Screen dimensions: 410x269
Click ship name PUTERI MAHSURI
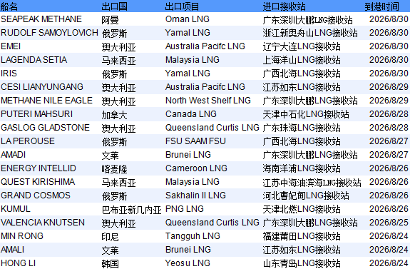coord(36,114)
